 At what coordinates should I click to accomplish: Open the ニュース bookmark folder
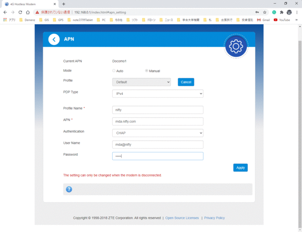click(166, 20)
